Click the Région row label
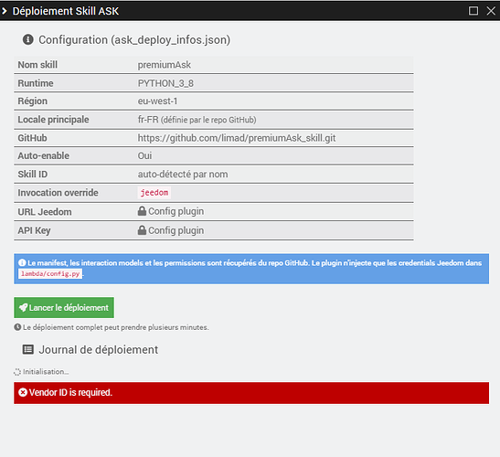This screenshot has height=457, width=500. click(33, 101)
